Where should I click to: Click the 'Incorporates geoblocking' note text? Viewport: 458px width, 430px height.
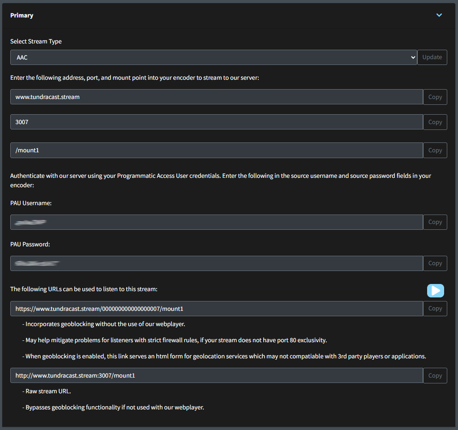click(104, 324)
